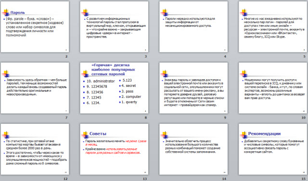Click '1. qwerty' in slide 8 list
This screenshot has height=181, width=308.
coord(129,102)
